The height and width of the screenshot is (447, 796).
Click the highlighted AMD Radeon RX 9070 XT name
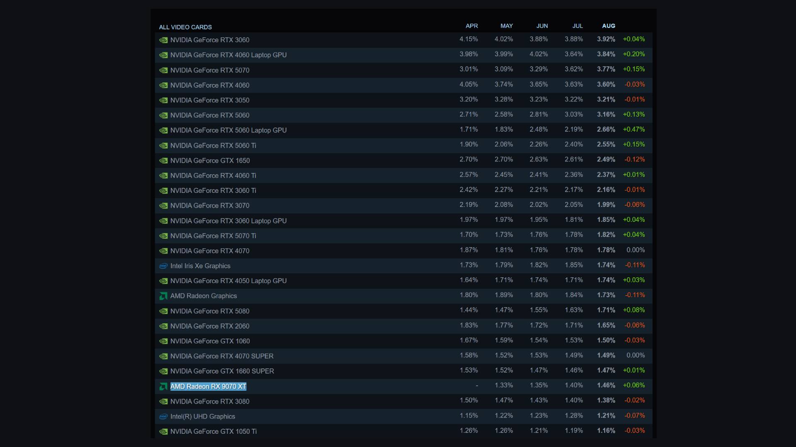[x=208, y=387]
